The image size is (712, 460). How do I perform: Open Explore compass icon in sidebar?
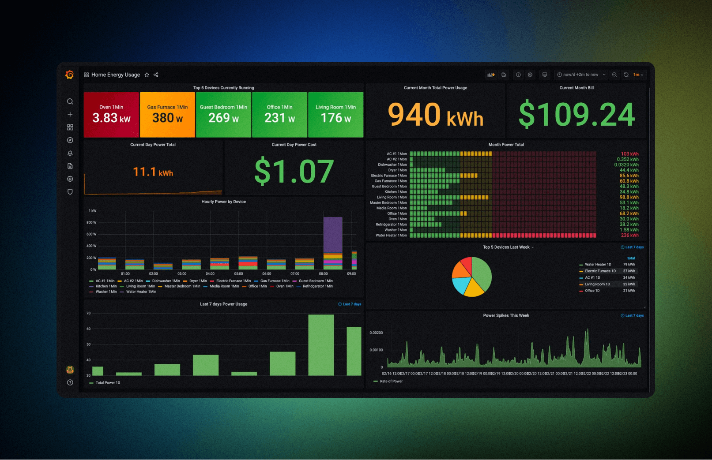point(70,140)
